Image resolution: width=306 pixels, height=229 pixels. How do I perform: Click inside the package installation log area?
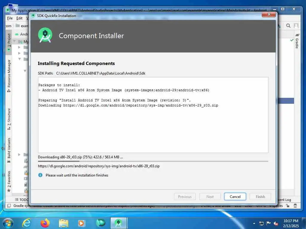pyautogui.click(x=153, y=115)
